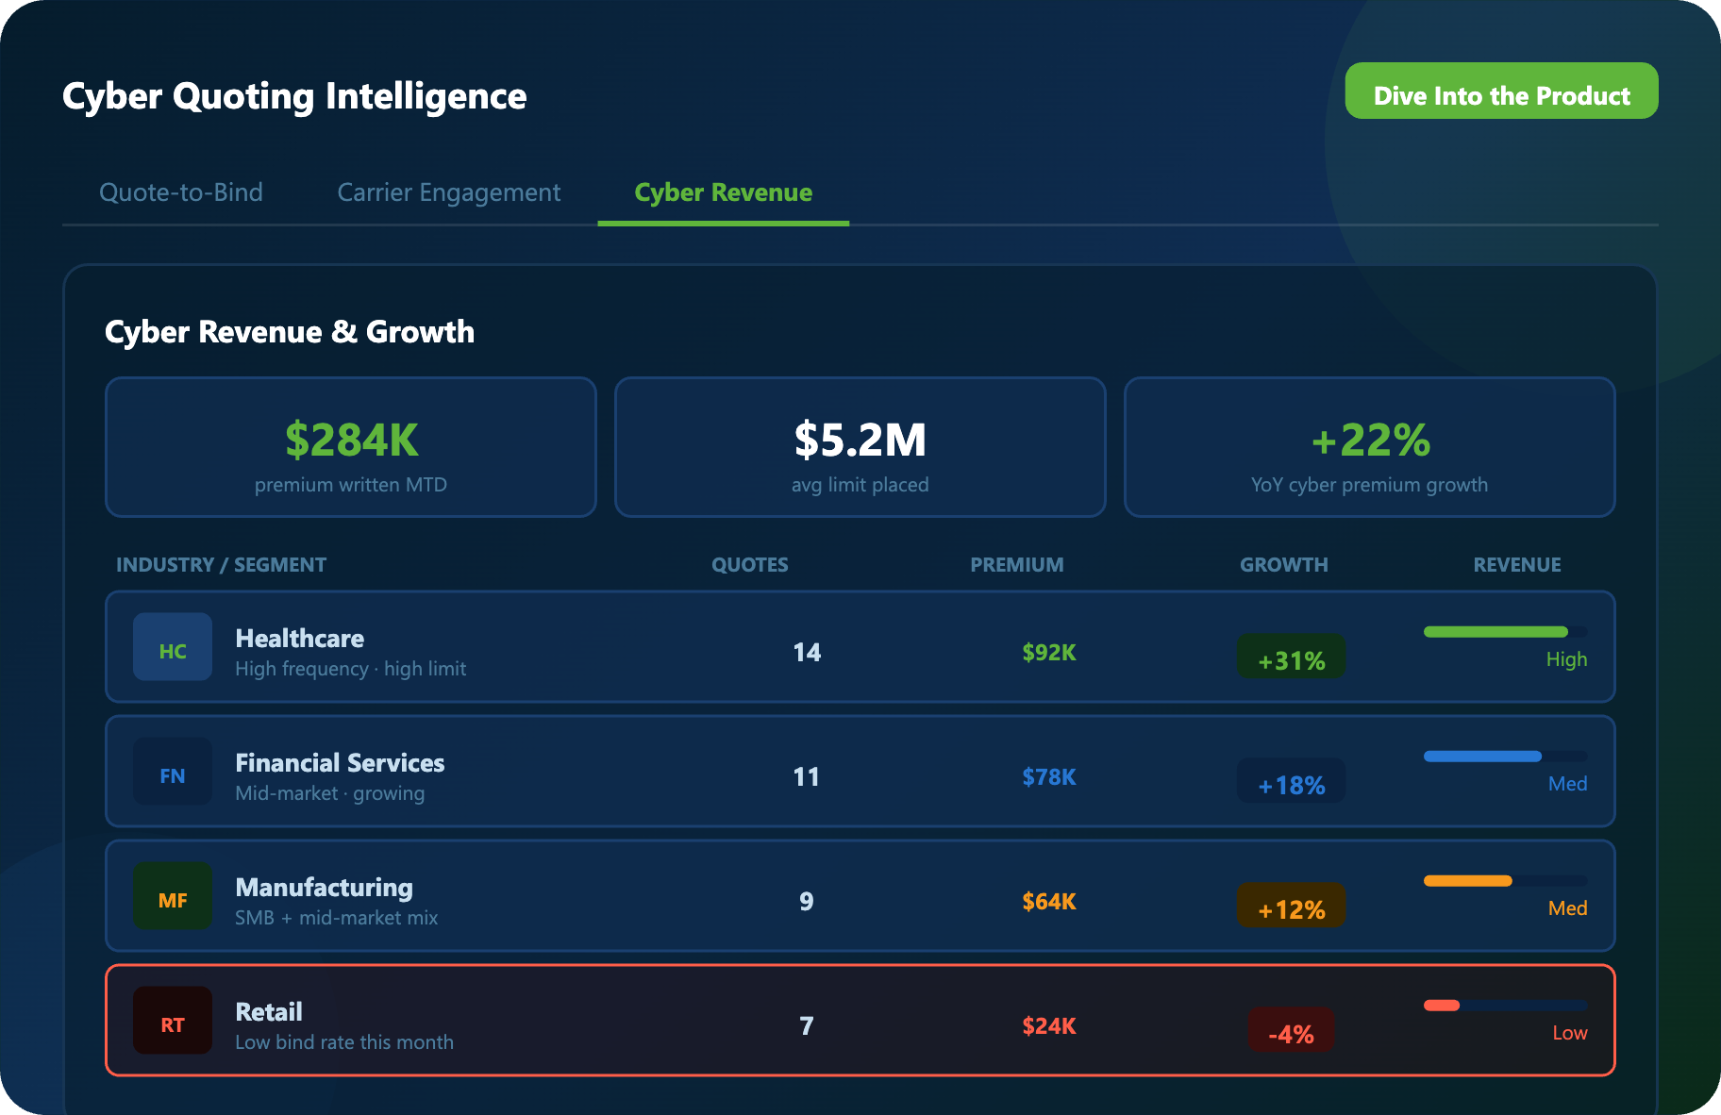This screenshot has height=1115, width=1721.
Task: Open the Carrier Engagement tab
Action: click(449, 192)
